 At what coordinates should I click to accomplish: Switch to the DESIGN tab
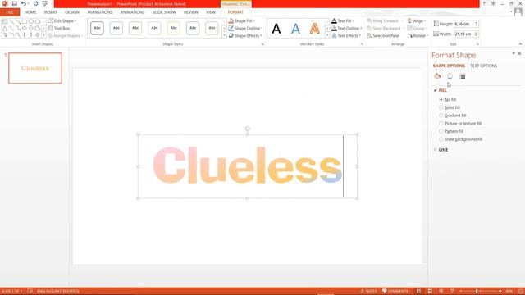[72, 12]
